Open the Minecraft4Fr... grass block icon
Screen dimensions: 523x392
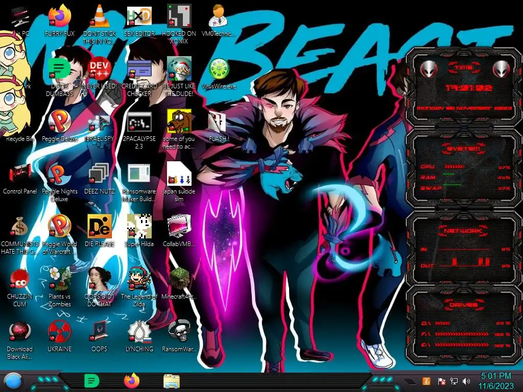pos(179,279)
